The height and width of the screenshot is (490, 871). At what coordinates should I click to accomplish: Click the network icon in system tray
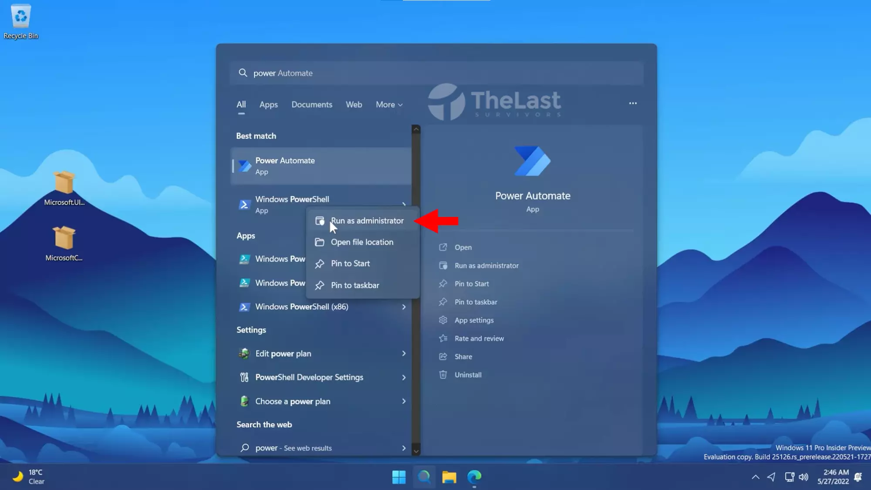point(789,477)
